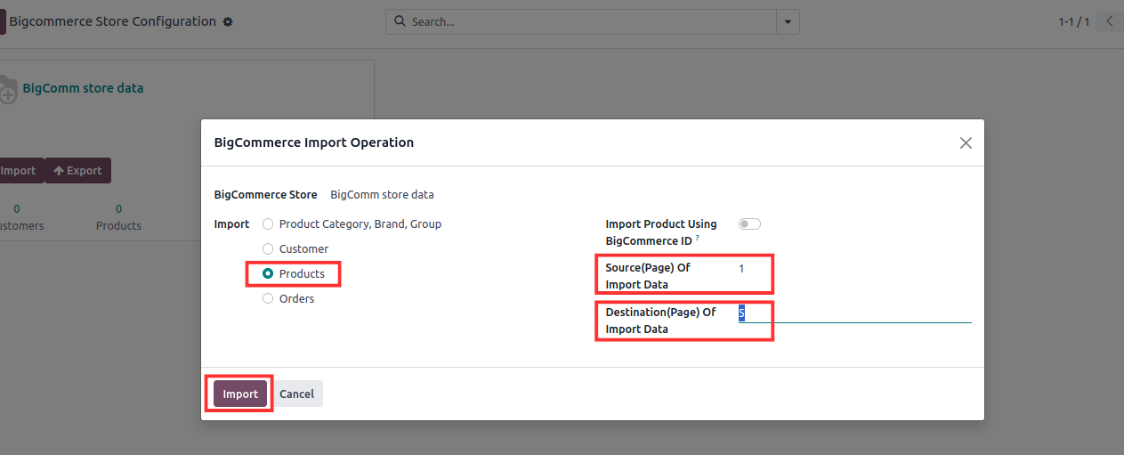Click the 0 Products counter on the card
This screenshot has height=455, width=1124.
(118, 217)
